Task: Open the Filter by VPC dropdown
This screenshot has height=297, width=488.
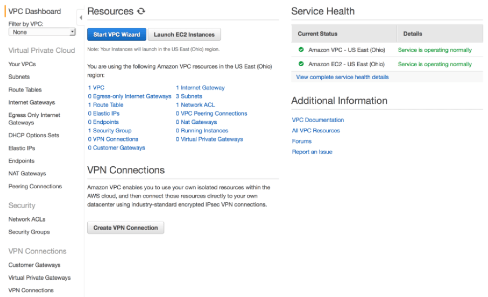Action: 42,32
